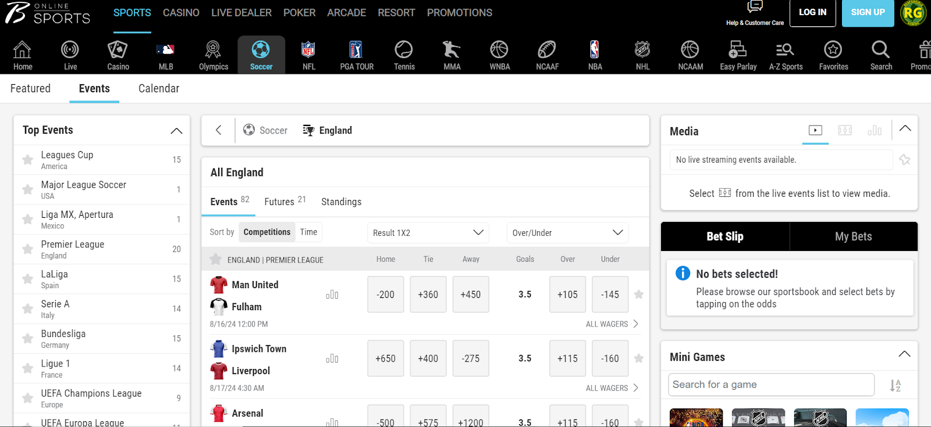Favorite the Ipswich Town vs Liverpool match
Screen dimensions: 931x427
click(x=639, y=358)
